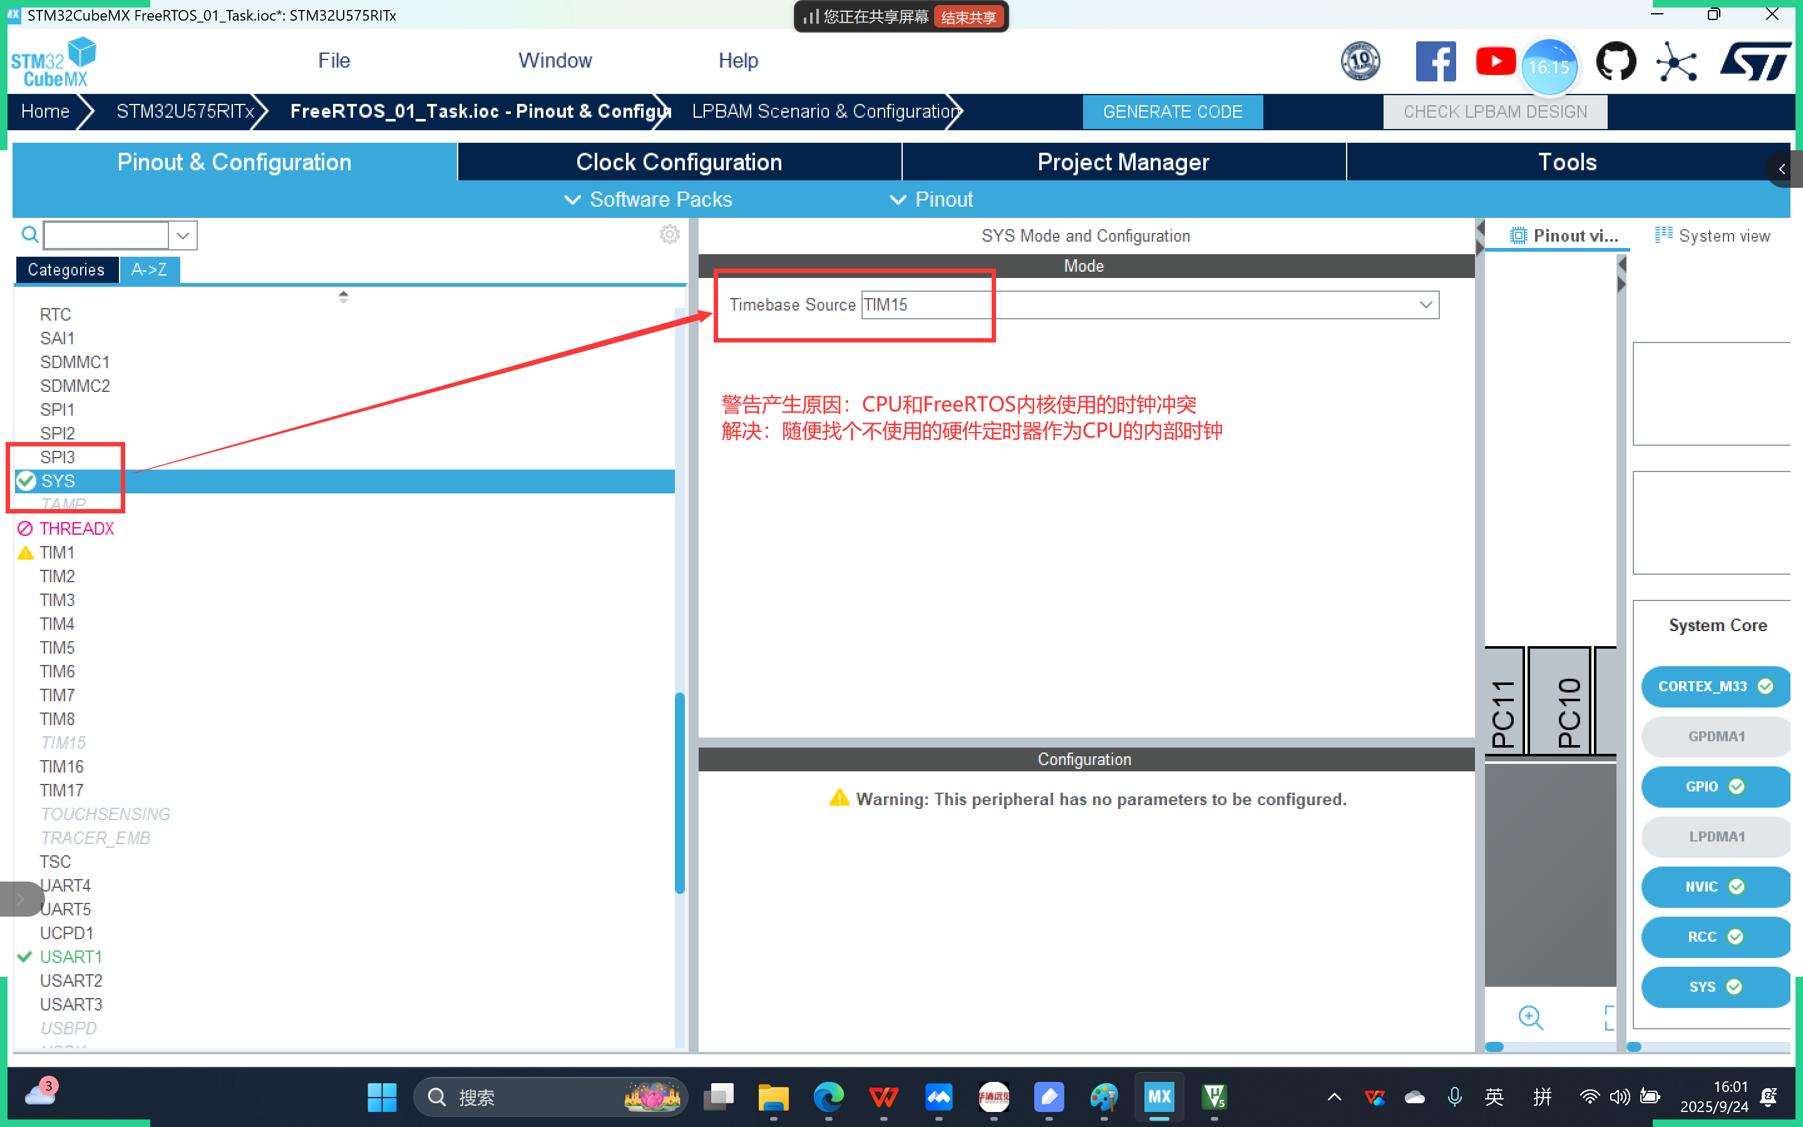Toggle the SYS system core button
This screenshot has width=1803, height=1127.
coord(1716,986)
